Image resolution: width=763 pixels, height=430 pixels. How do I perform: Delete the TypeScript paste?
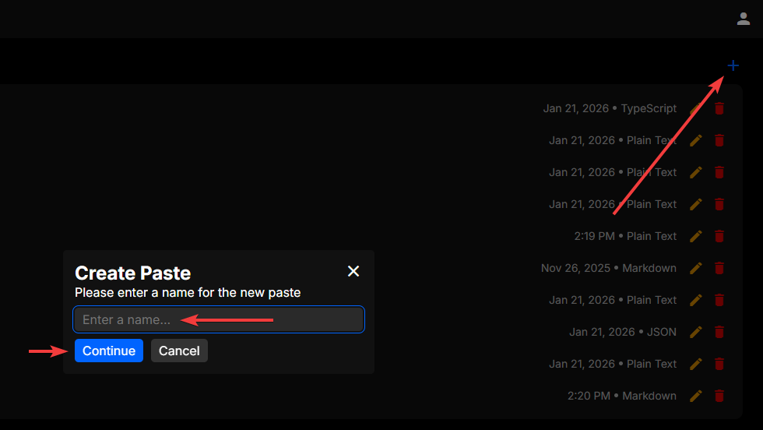[x=719, y=108]
